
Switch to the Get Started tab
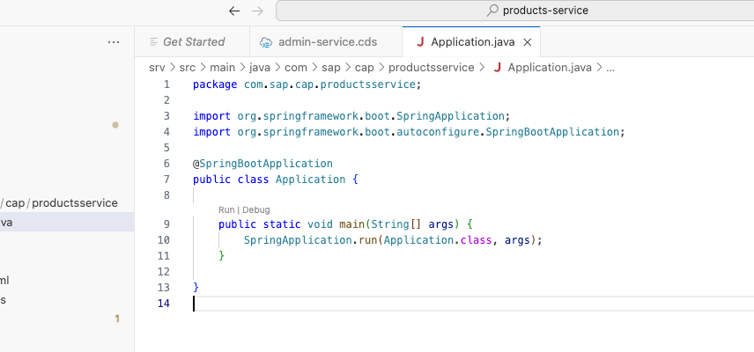pyautogui.click(x=193, y=41)
